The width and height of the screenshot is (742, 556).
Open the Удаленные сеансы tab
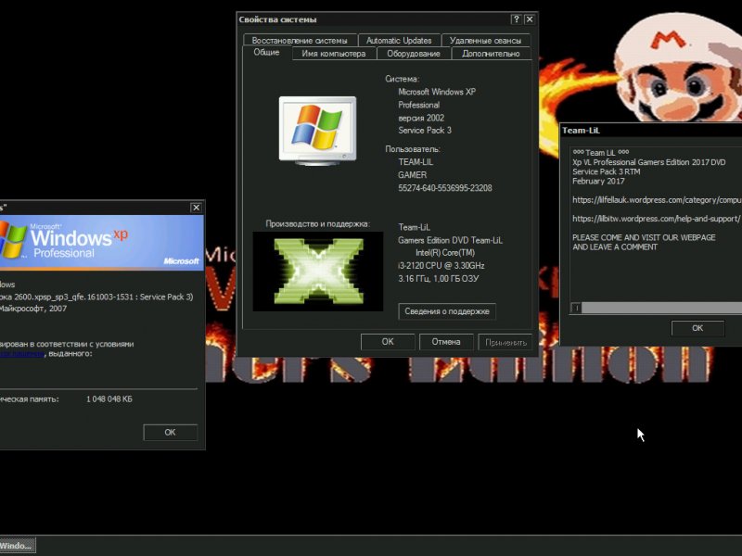pyautogui.click(x=485, y=41)
